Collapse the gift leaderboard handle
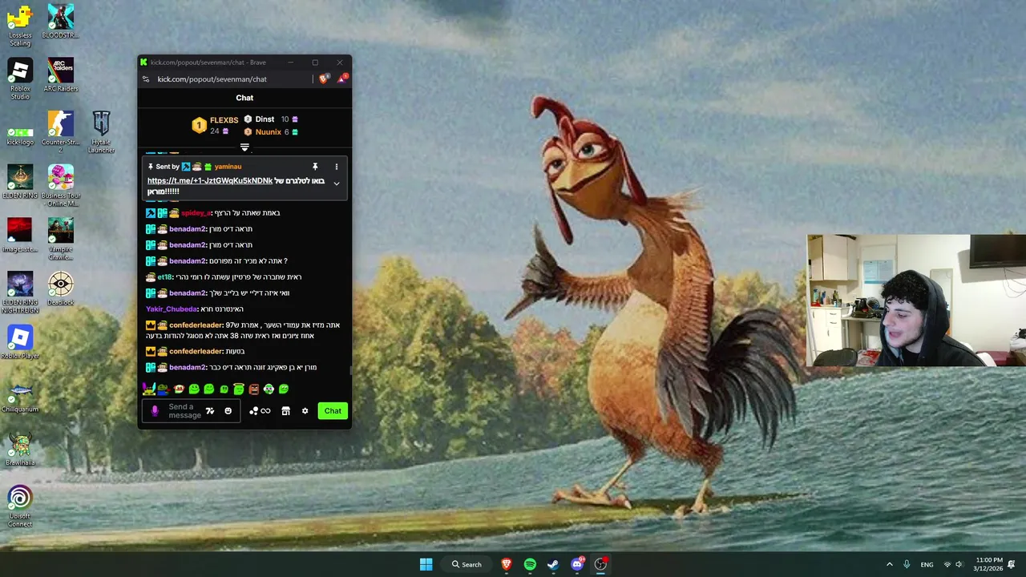This screenshot has width=1026, height=577. pyautogui.click(x=244, y=147)
